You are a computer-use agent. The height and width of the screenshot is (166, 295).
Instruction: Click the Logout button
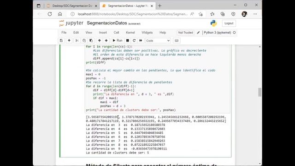point(229,24)
